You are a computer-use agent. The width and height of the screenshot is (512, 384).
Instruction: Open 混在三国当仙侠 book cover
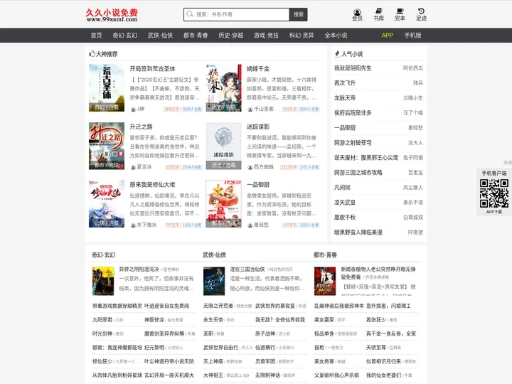pos(214,281)
